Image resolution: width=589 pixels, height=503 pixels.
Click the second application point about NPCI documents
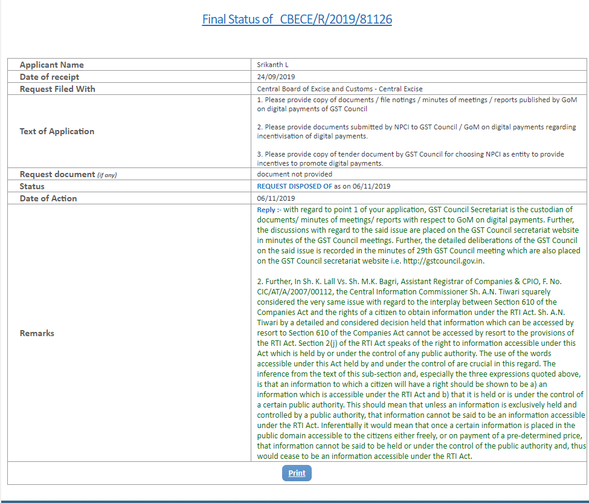coord(416,131)
